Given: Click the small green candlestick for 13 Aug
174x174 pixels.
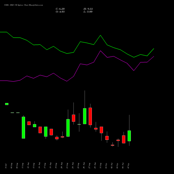Looking at the screenshot, I should [34, 126].
